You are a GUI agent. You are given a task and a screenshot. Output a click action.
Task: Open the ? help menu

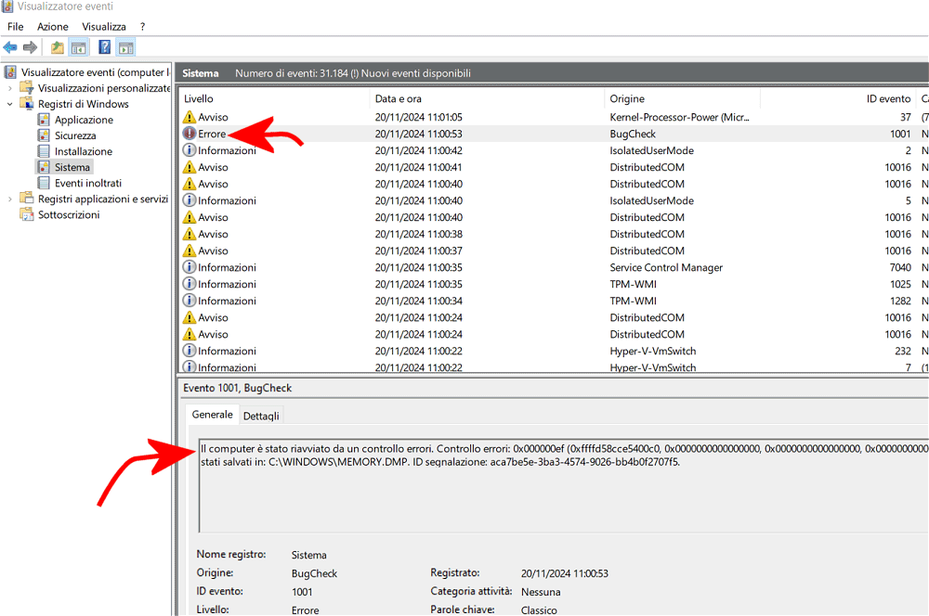(x=142, y=27)
